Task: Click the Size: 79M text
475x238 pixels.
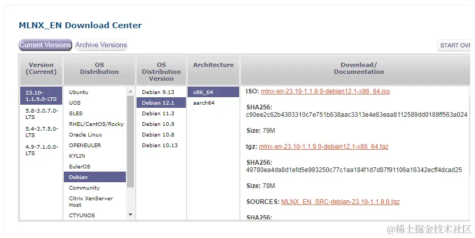Action: tap(261, 131)
